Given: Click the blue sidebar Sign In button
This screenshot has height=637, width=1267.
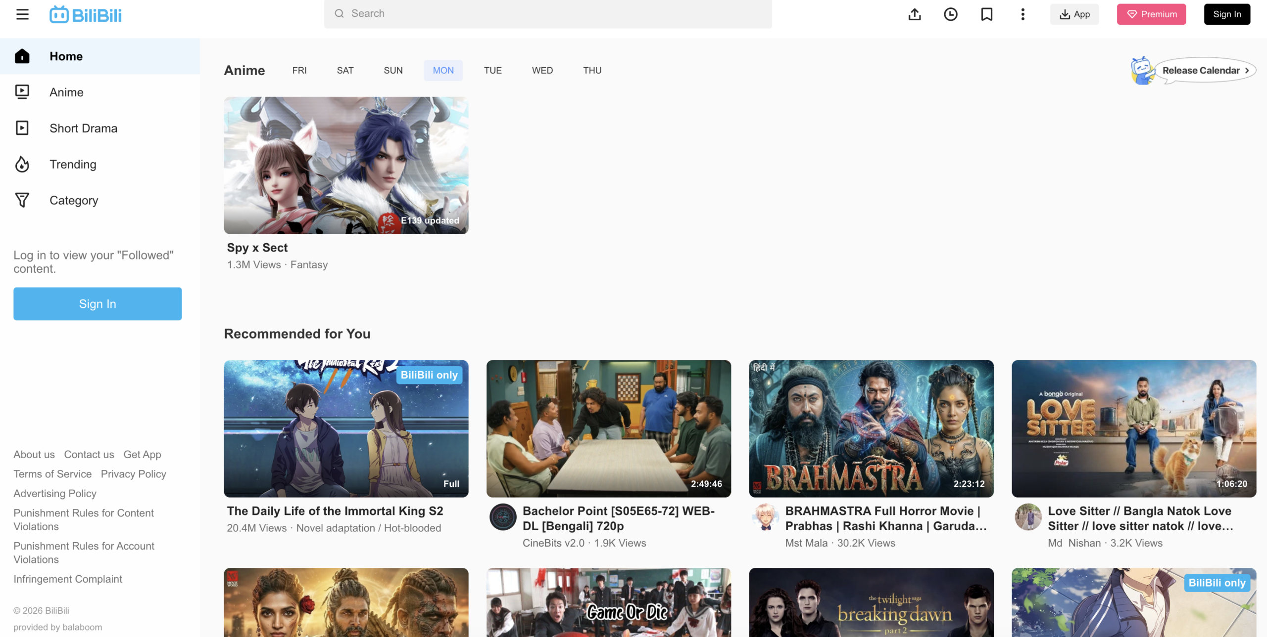Looking at the screenshot, I should [x=97, y=303].
